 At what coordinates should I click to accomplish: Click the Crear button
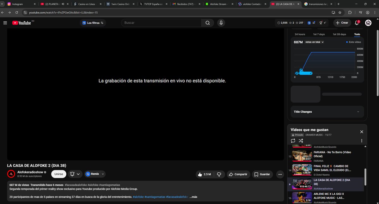click(342, 23)
